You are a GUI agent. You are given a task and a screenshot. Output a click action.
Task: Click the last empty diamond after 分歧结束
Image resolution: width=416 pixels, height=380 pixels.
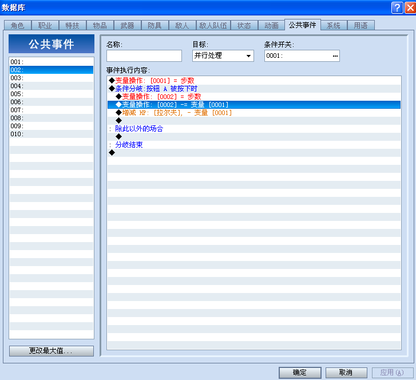[x=254, y=153]
